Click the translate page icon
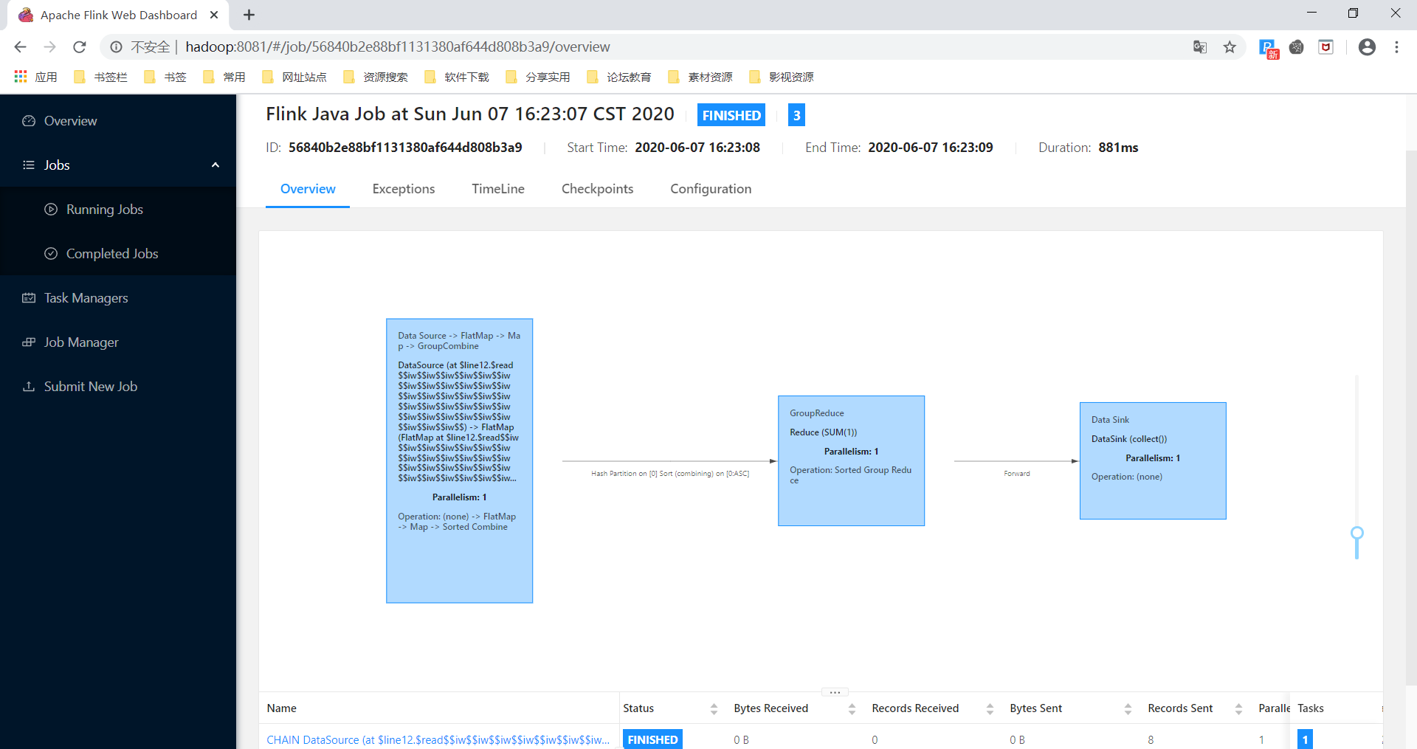 1200,47
